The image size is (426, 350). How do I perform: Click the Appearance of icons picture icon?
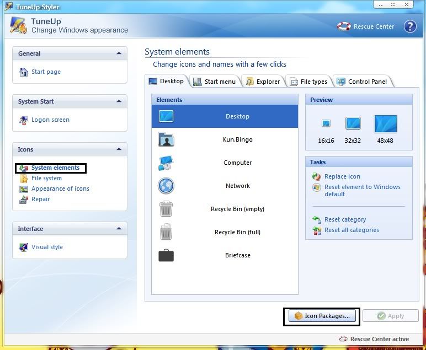24,189
